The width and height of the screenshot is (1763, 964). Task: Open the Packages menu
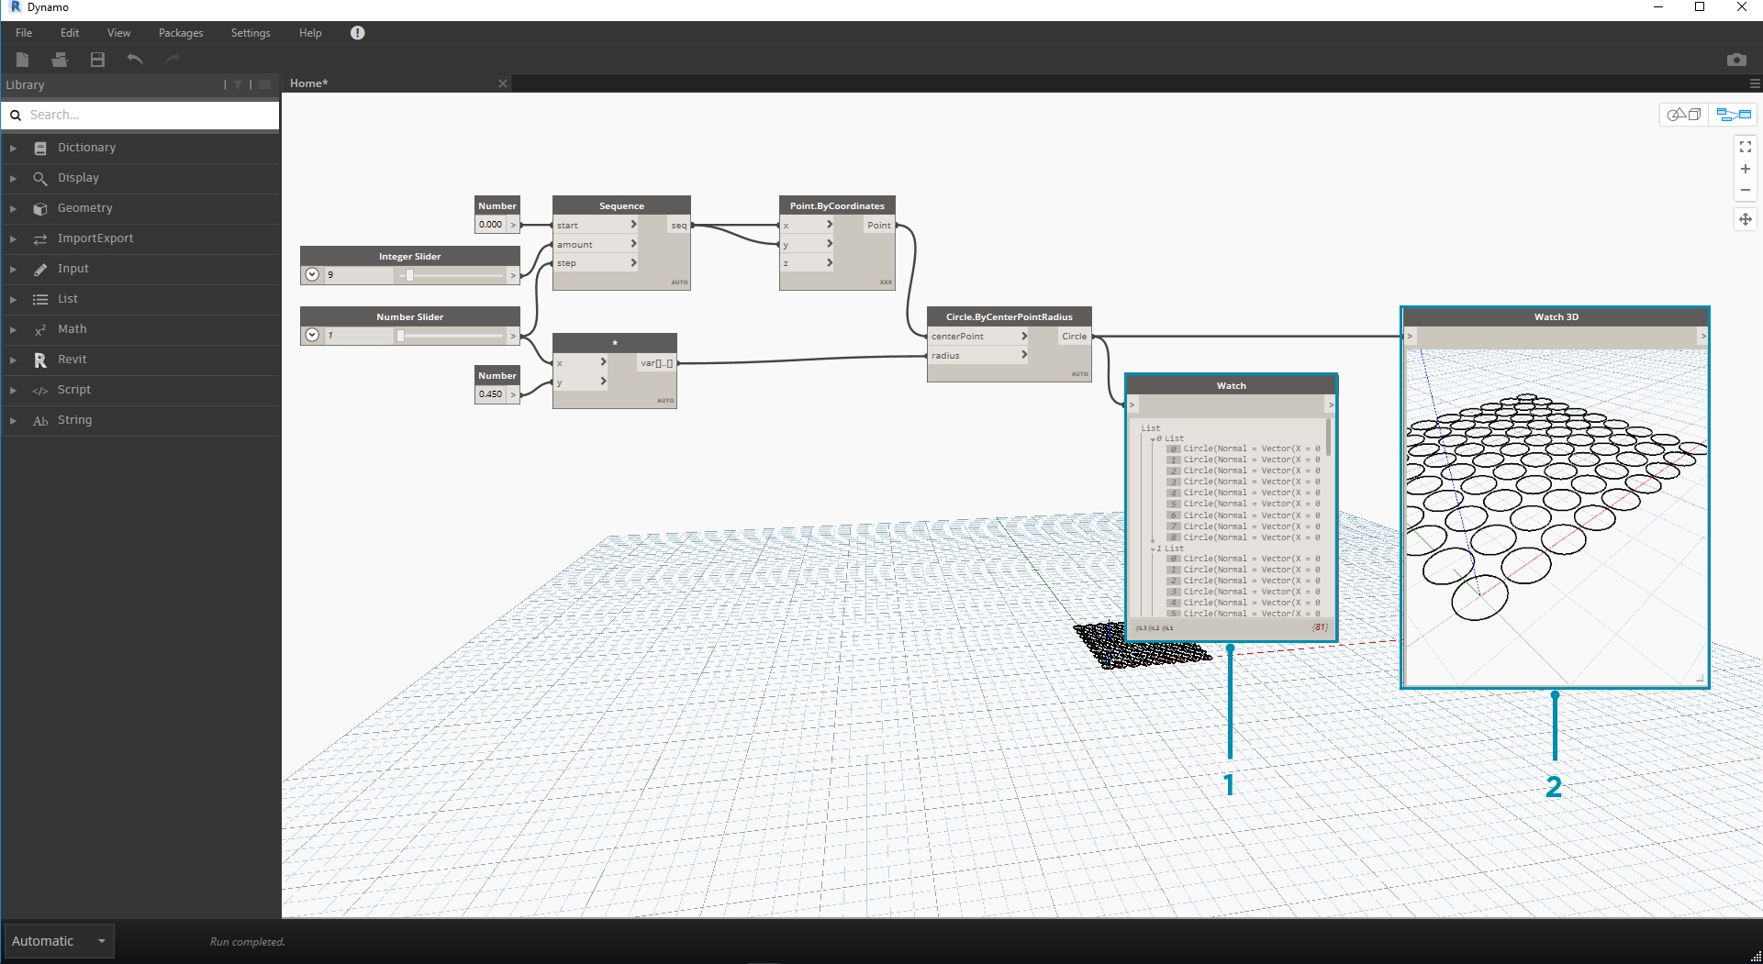181,33
